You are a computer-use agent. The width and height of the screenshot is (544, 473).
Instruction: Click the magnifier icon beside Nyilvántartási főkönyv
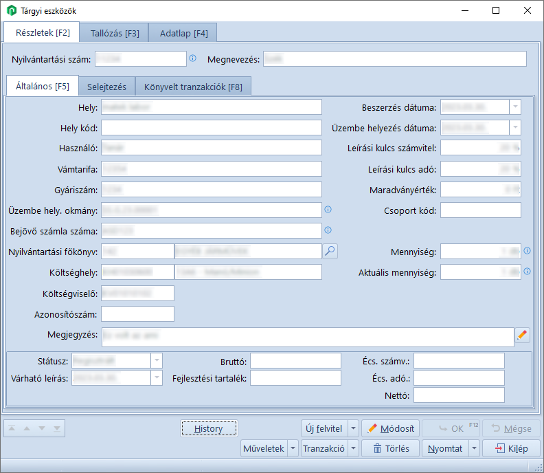(330, 252)
